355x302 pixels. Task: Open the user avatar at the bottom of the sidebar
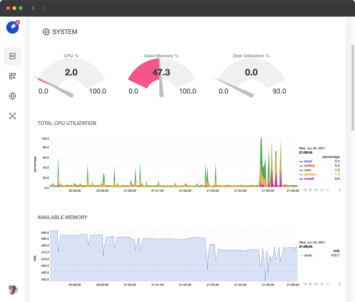12,290
